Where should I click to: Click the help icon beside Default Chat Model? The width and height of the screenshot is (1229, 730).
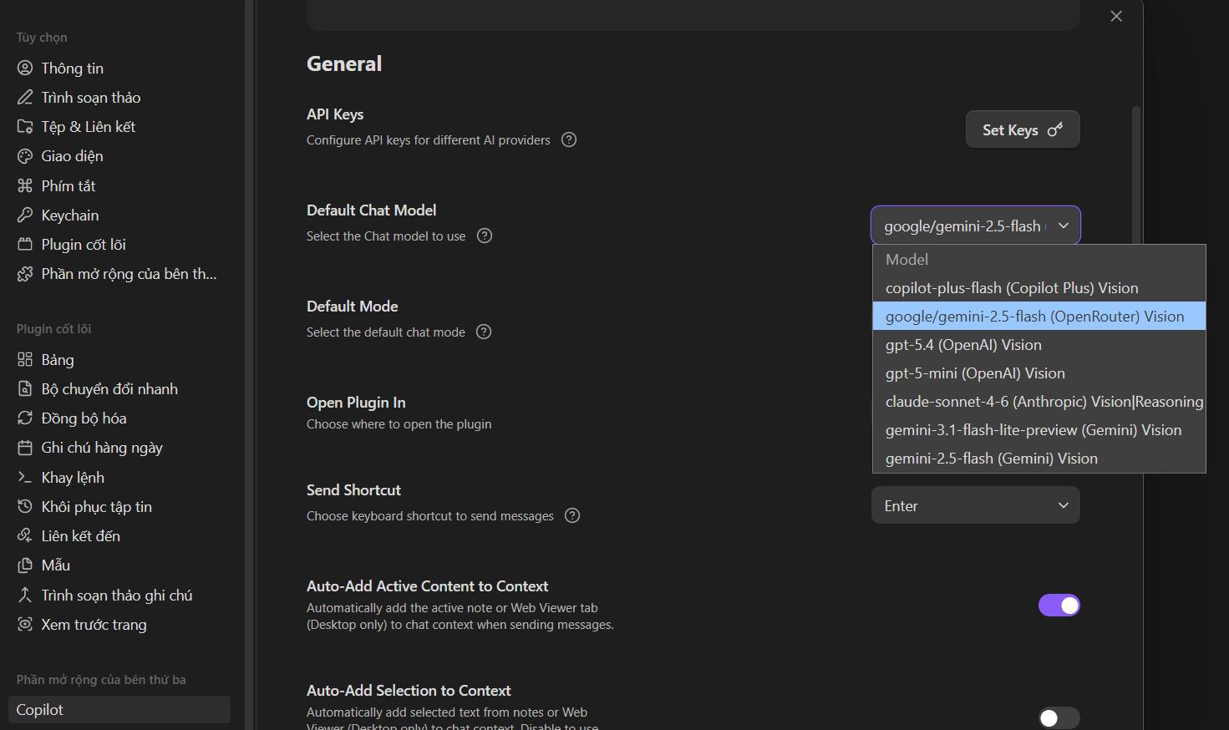tap(485, 236)
